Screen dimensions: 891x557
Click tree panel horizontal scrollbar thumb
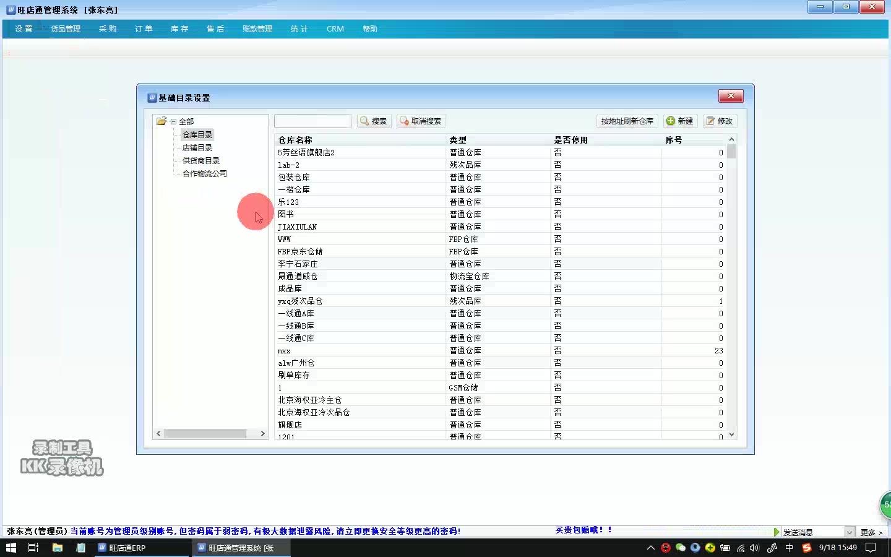coord(205,434)
